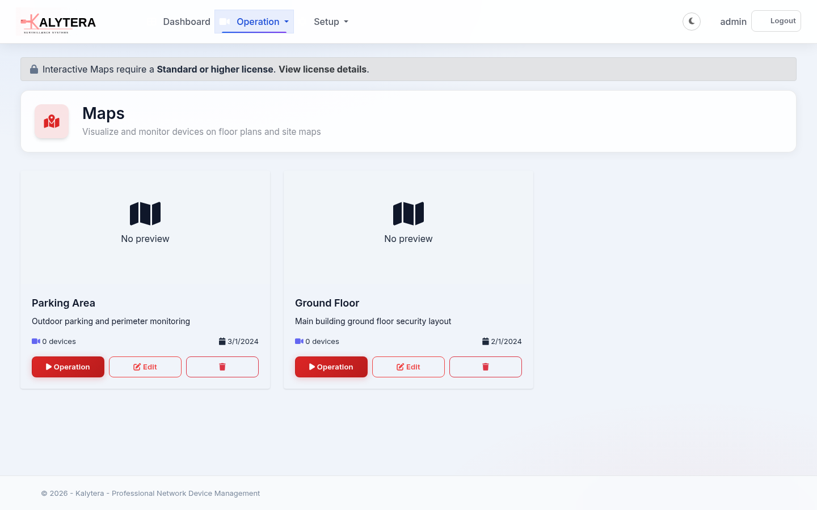Click the Logout button

tap(776, 21)
